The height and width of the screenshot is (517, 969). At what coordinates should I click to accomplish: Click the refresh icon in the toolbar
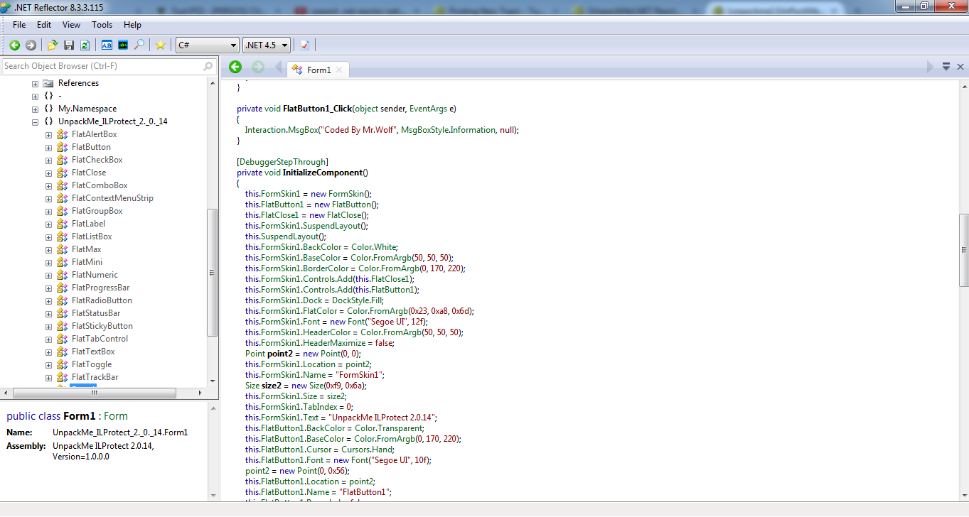click(85, 45)
